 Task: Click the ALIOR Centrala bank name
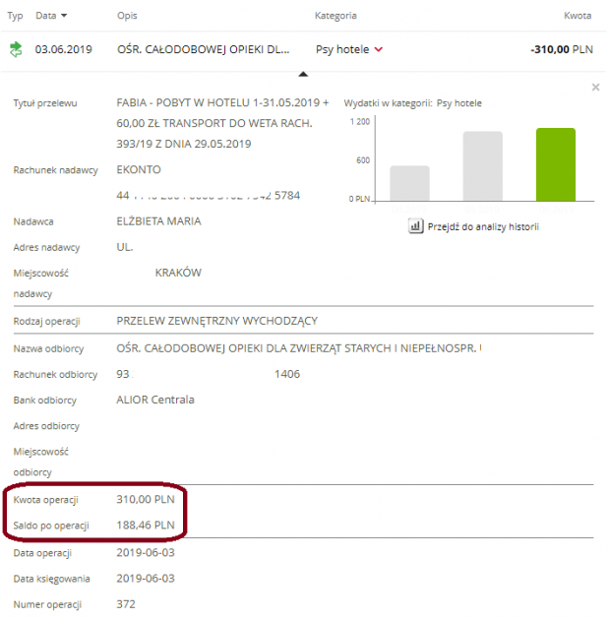(x=155, y=400)
